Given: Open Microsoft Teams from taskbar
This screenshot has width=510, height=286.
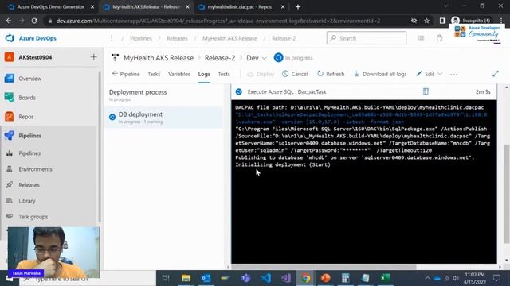Looking at the screenshot, I should 246,278.
